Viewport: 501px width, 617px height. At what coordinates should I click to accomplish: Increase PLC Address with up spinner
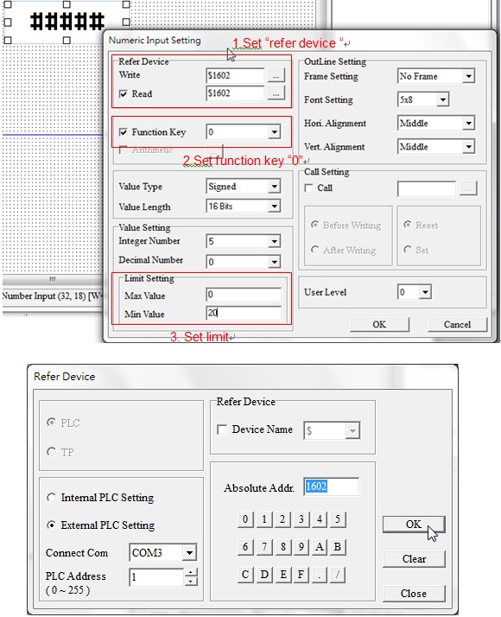[191, 573]
